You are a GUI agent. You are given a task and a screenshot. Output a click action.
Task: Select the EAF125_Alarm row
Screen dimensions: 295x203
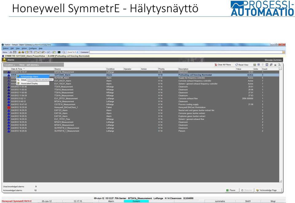141,116
